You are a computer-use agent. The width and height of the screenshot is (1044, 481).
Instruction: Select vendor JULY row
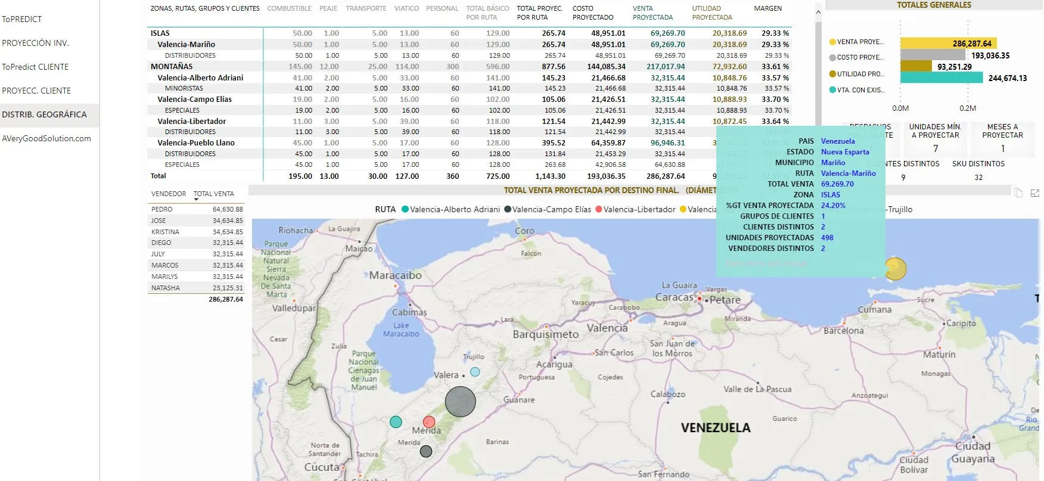tap(197, 254)
